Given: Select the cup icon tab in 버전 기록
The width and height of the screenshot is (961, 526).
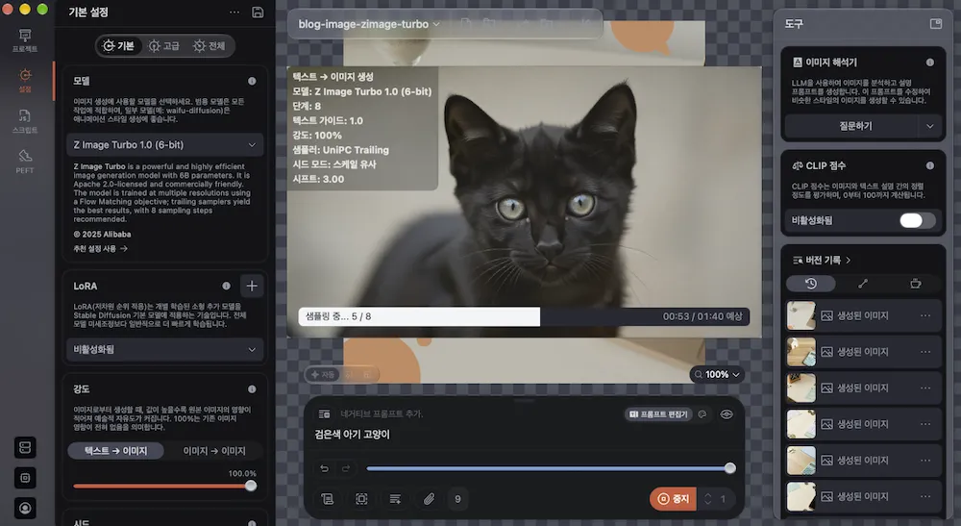Looking at the screenshot, I should (915, 284).
